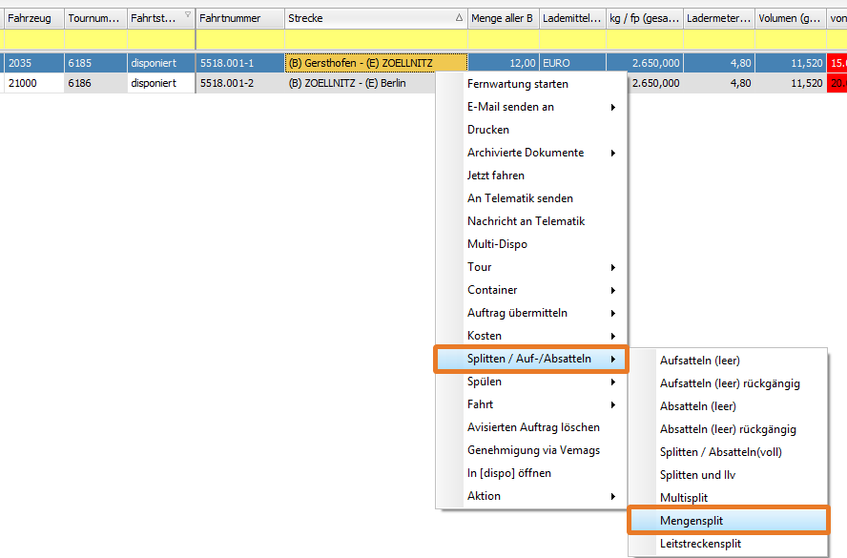Click the red cell in the second row

coord(837,83)
